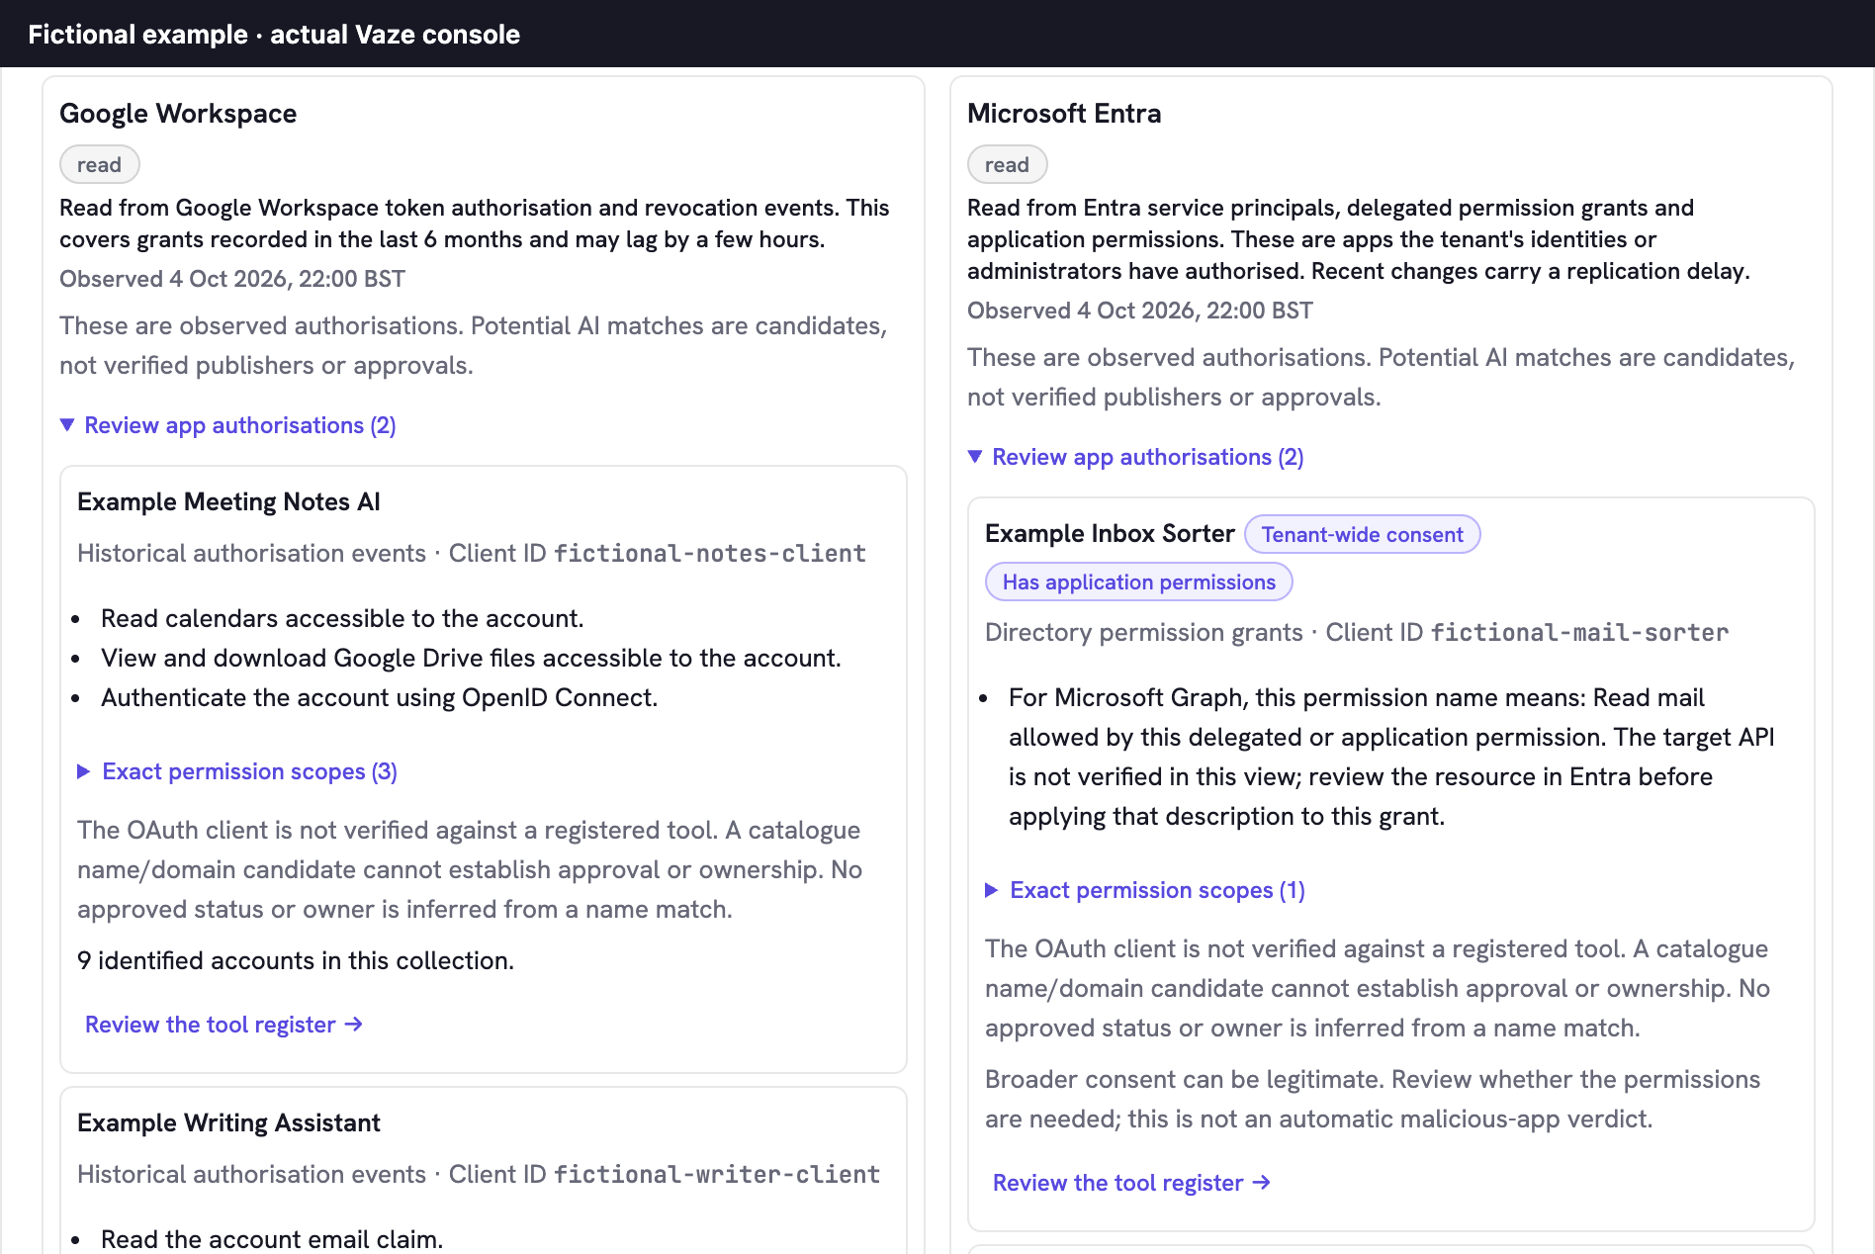Click the read tag under Microsoft Entra

pos(1008,164)
